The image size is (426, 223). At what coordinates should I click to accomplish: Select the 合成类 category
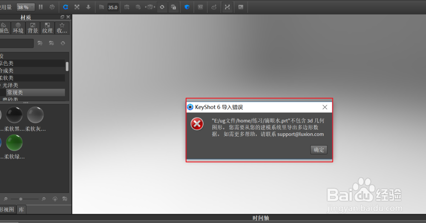32,71
